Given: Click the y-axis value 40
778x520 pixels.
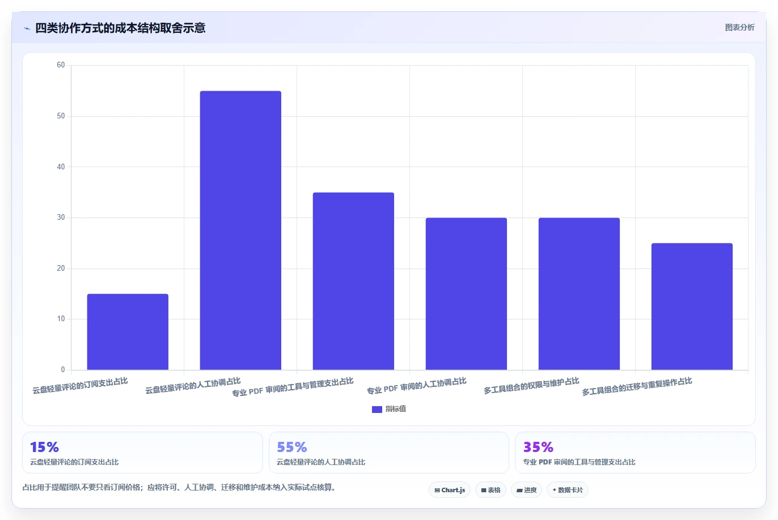Looking at the screenshot, I should [x=61, y=167].
